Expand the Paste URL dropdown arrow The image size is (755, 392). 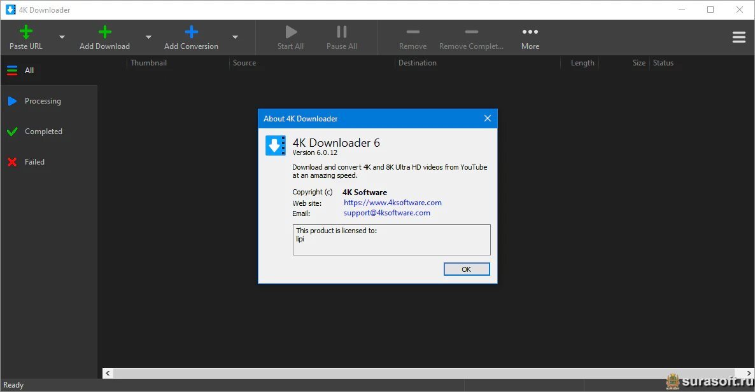(x=62, y=37)
